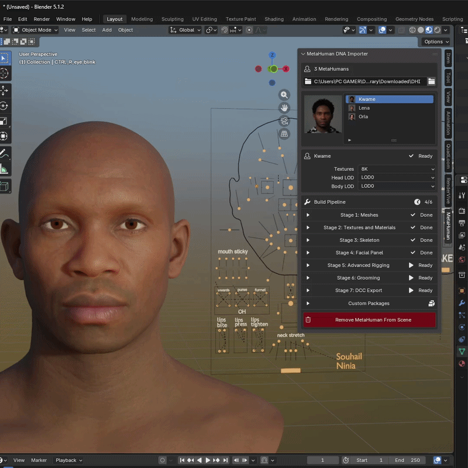This screenshot has height=468, width=468.
Task: Select the Rotate tool in the toolbar
Action: [4, 106]
